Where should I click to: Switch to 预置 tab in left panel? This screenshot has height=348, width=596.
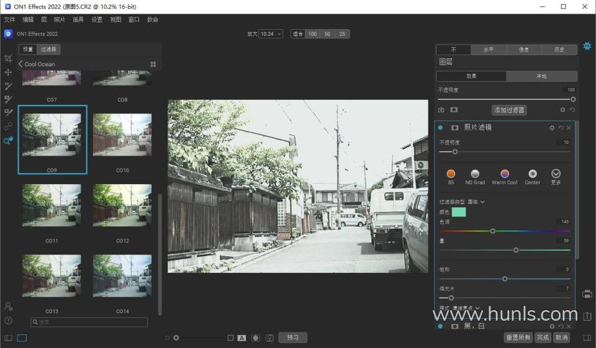pyautogui.click(x=28, y=49)
